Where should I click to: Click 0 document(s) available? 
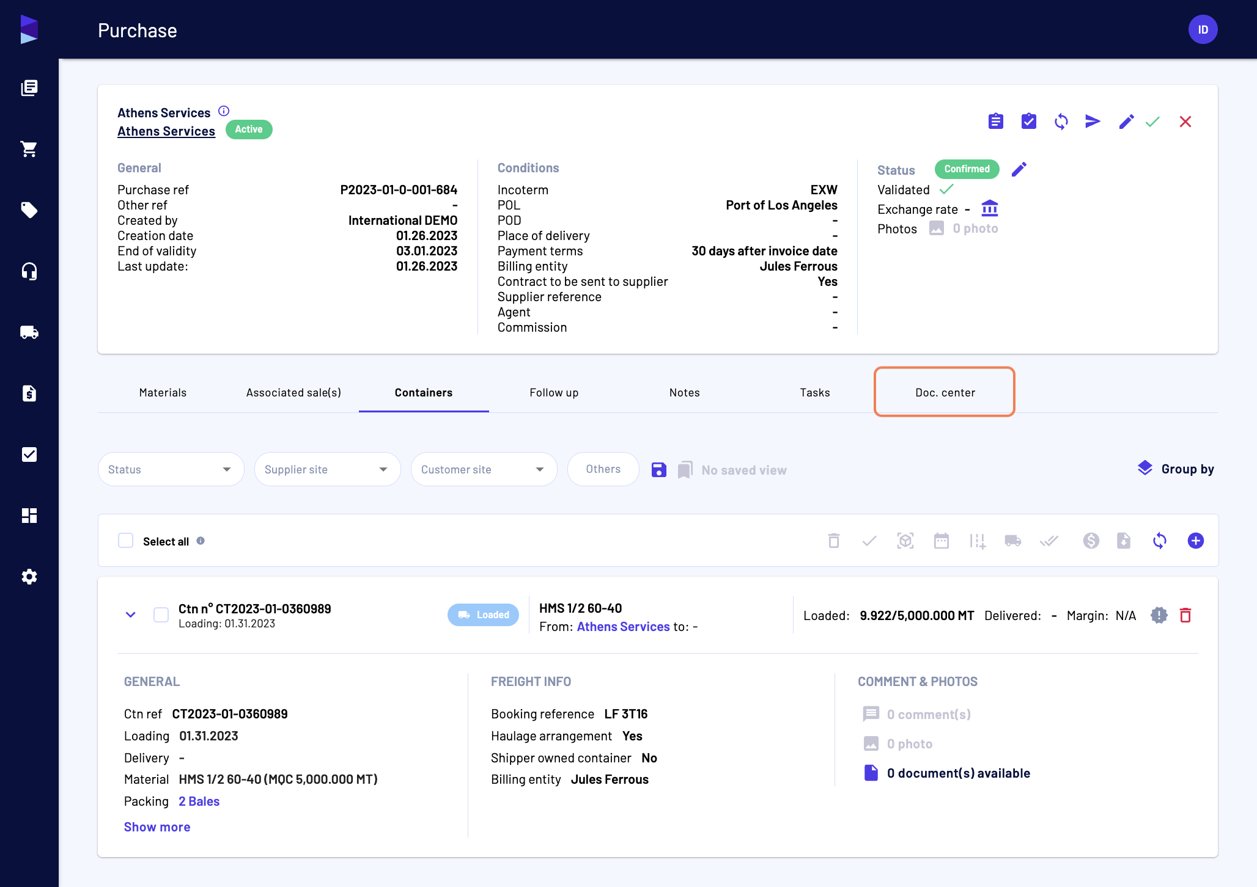click(x=947, y=773)
